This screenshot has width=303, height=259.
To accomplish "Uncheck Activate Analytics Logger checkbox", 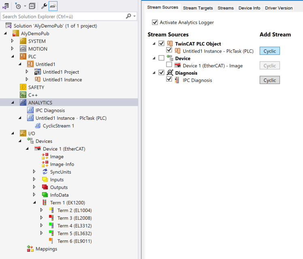I will click(155, 23).
